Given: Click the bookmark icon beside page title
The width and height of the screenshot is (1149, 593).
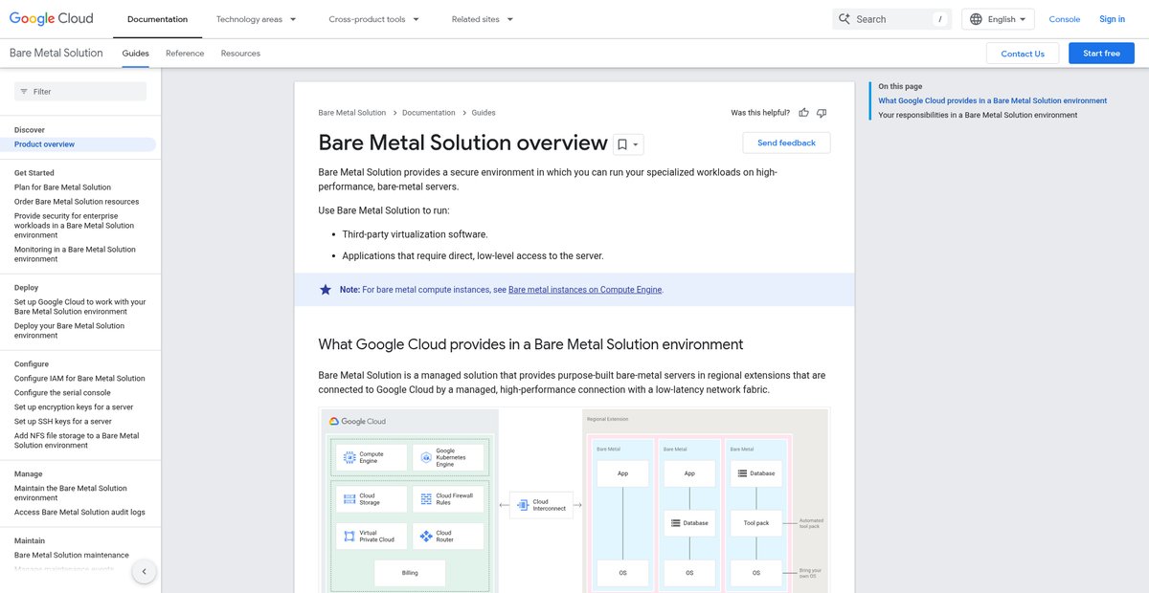Looking at the screenshot, I should (x=622, y=144).
